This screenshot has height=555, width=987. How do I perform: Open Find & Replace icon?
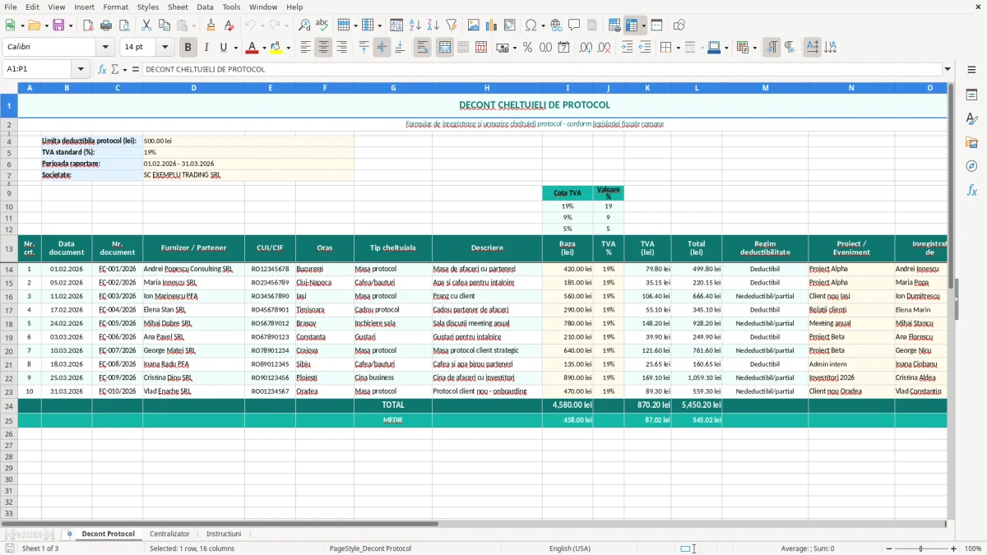[x=304, y=25]
